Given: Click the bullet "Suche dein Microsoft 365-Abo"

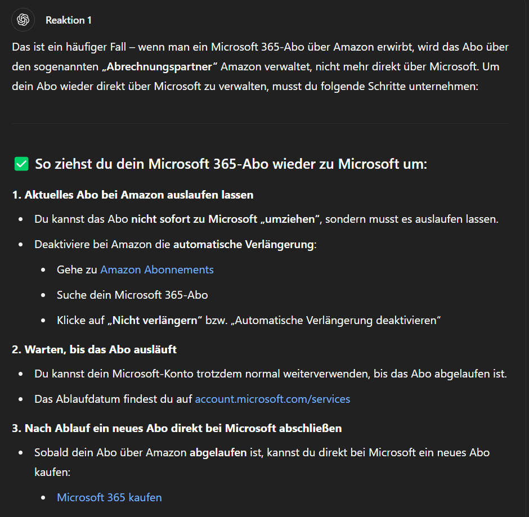Looking at the screenshot, I should coord(132,295).
